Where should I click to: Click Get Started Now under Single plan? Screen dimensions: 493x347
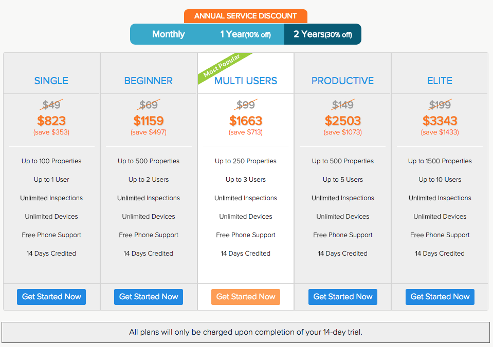pos(51,297)
